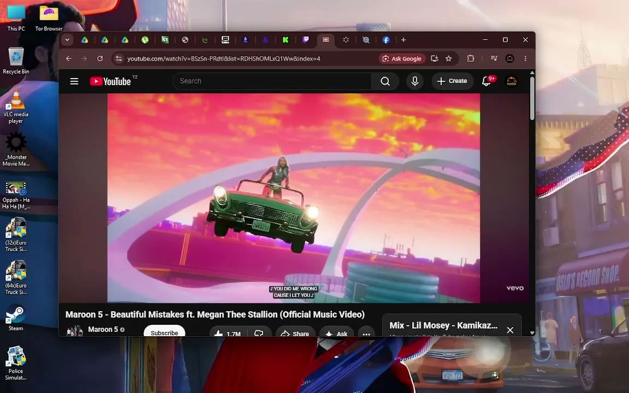The height and width of the screenshot is (393, 629).
Task: Select _Monster Movie Ma... desktop icon
Action: click(16, 150)
